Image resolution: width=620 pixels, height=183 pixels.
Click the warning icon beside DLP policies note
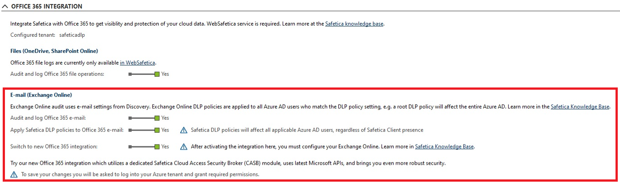coord(183,130)
